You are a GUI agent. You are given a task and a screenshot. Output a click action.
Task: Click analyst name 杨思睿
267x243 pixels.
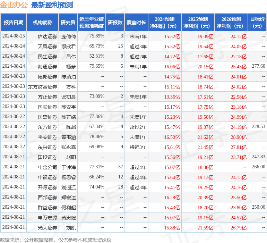68,177
